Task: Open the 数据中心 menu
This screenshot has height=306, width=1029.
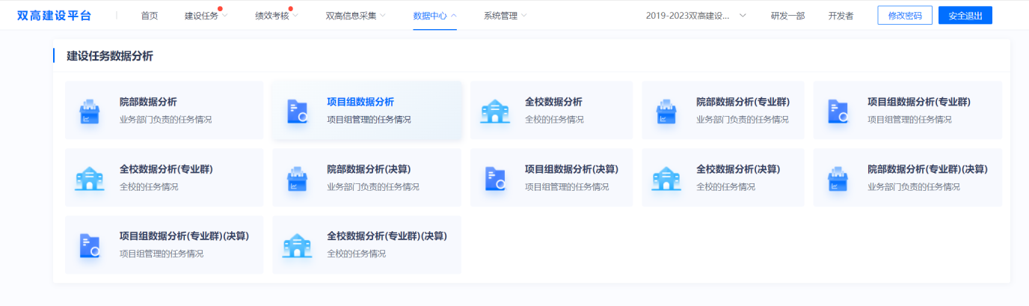Action: (434, 16)
